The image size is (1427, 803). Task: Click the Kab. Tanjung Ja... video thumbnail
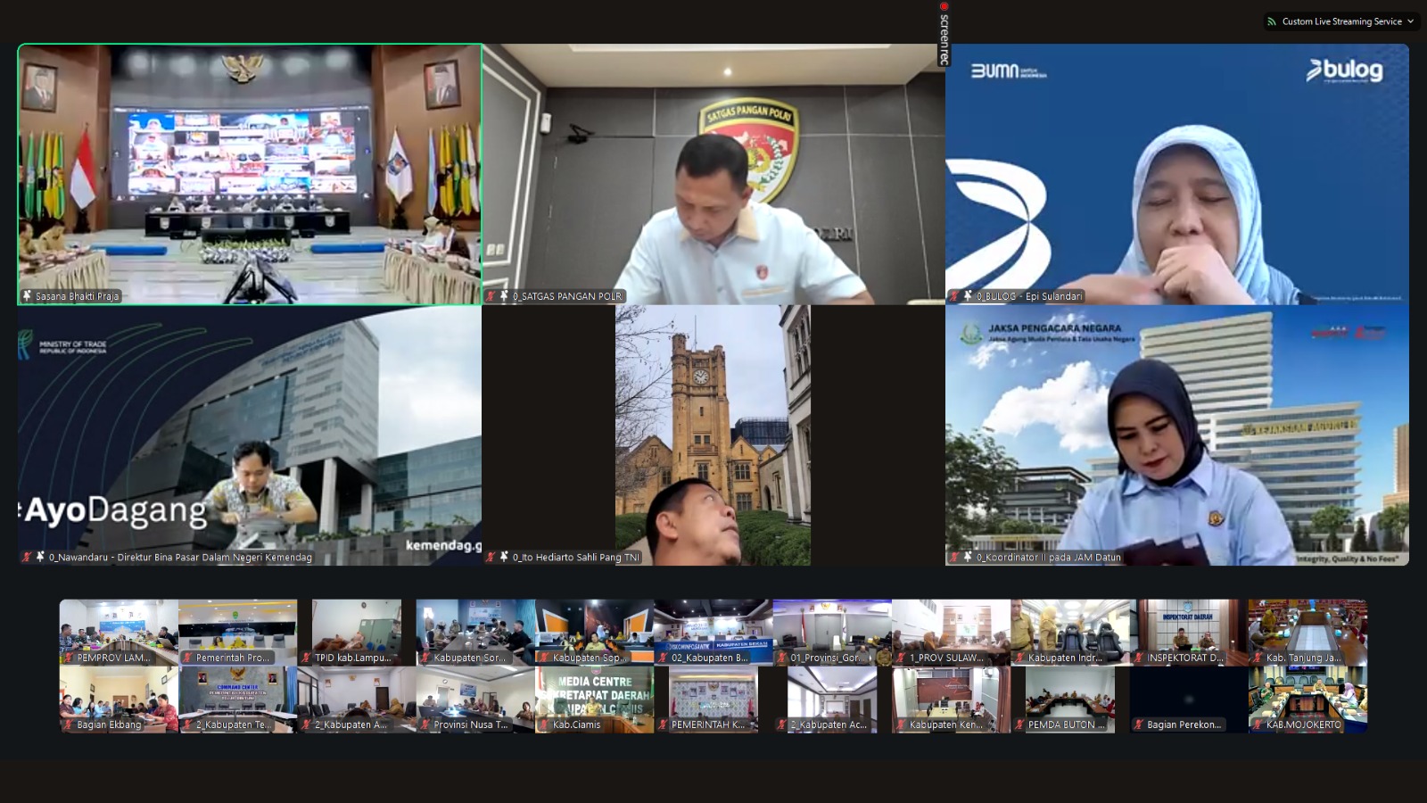click(x=1307, y=632)
